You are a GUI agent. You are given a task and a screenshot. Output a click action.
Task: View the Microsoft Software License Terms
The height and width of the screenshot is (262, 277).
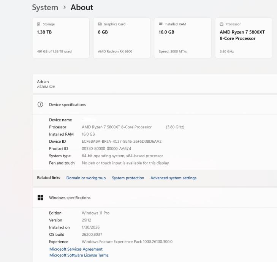[x=79, y=255]
